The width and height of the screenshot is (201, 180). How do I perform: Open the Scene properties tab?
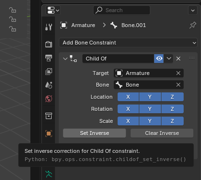(49, 85)
